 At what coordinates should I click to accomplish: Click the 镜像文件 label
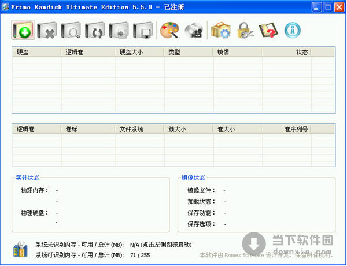click(x=201, y=190)
